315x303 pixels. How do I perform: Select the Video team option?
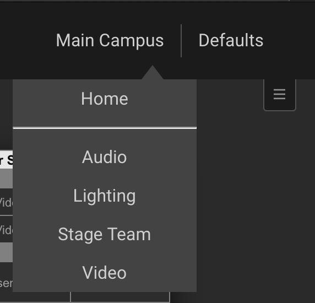coord(105,273)
